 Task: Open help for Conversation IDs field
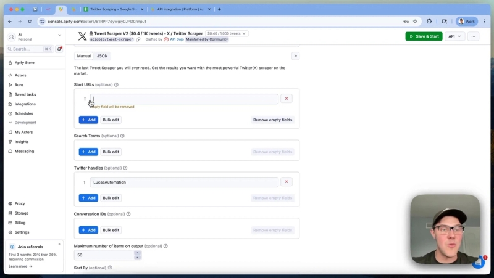point(128,214)
